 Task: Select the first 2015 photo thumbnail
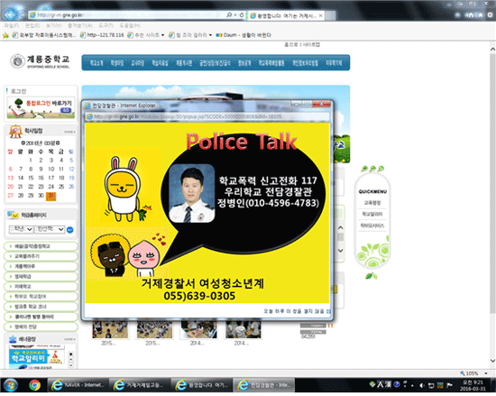coord(110,329)
